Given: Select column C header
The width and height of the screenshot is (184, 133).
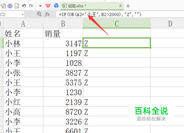Looking at the screenshot, I should [117, 24].
